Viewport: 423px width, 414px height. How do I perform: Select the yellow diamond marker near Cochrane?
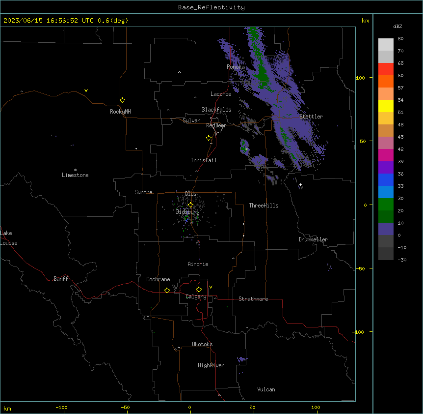point(167,290)
